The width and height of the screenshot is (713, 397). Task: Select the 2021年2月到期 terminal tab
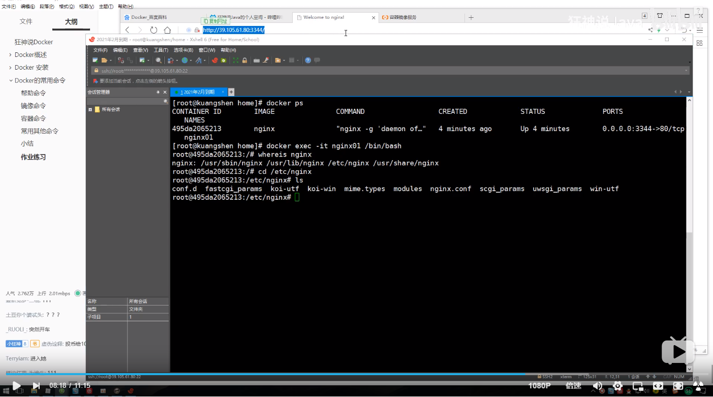coord(198,92)
